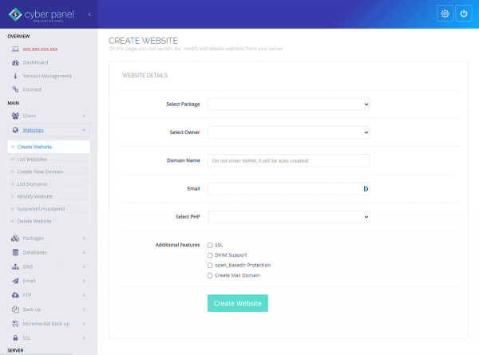Click the Databases stack icon

coord(15,252)
